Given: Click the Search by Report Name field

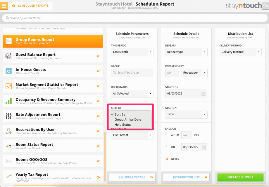Looking at the screenshot, I should (135, 18).
